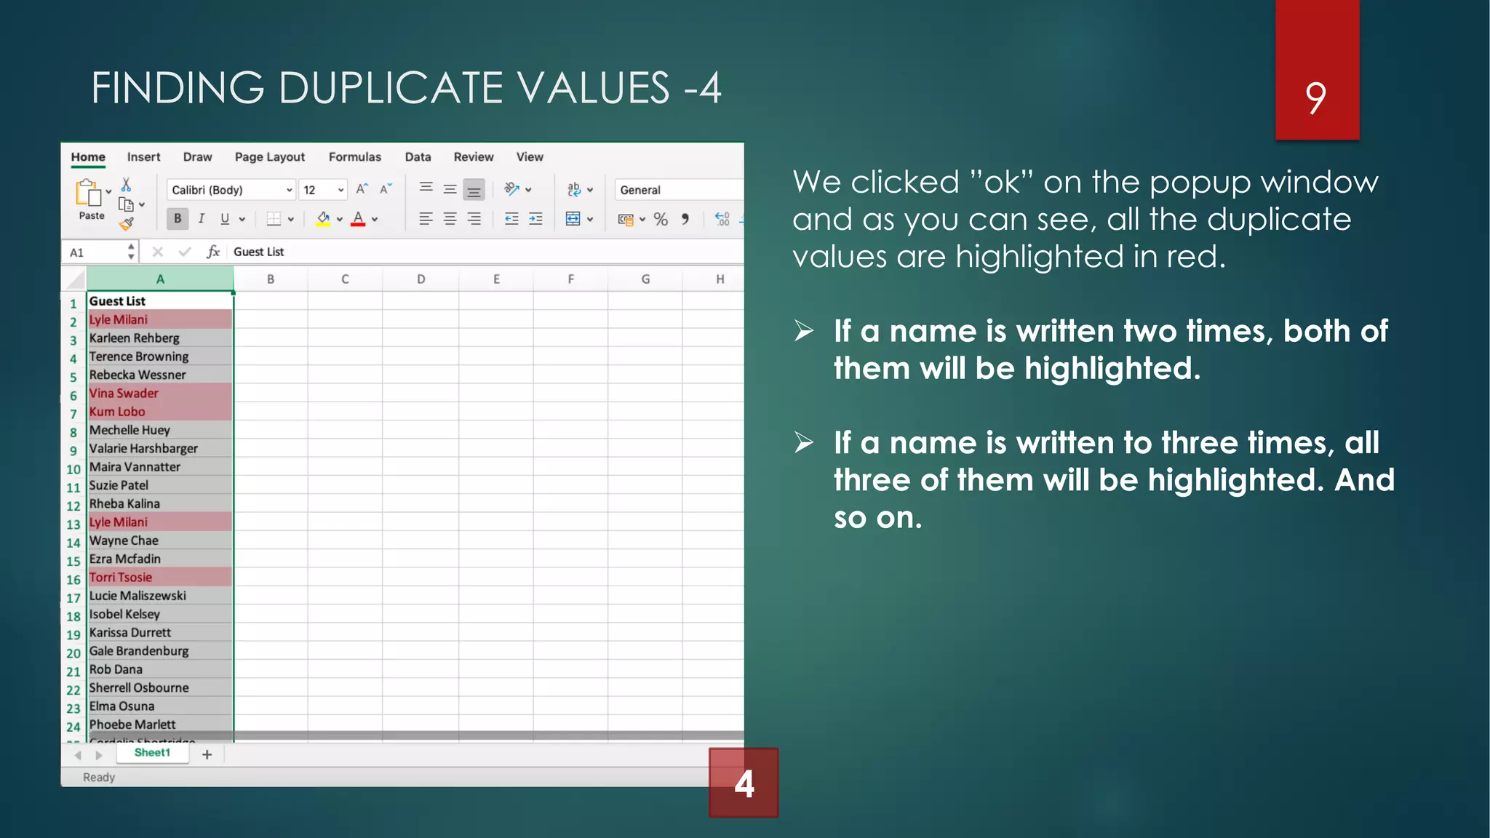Click the confirm checkmark in formula bar

(185, 252)
